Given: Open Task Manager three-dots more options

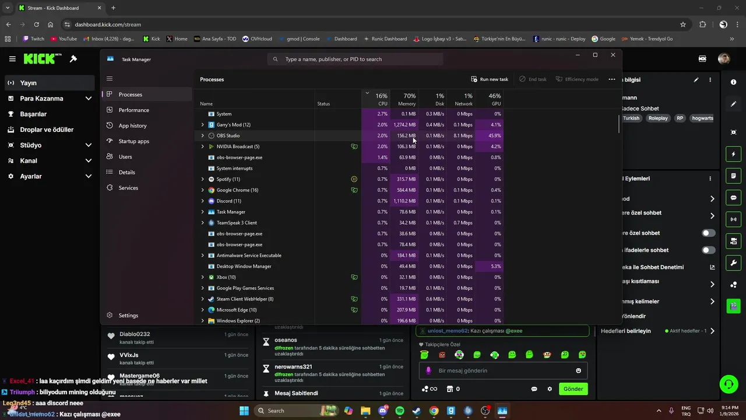Looking at the screenshot, I should click(x=611, y=79).
